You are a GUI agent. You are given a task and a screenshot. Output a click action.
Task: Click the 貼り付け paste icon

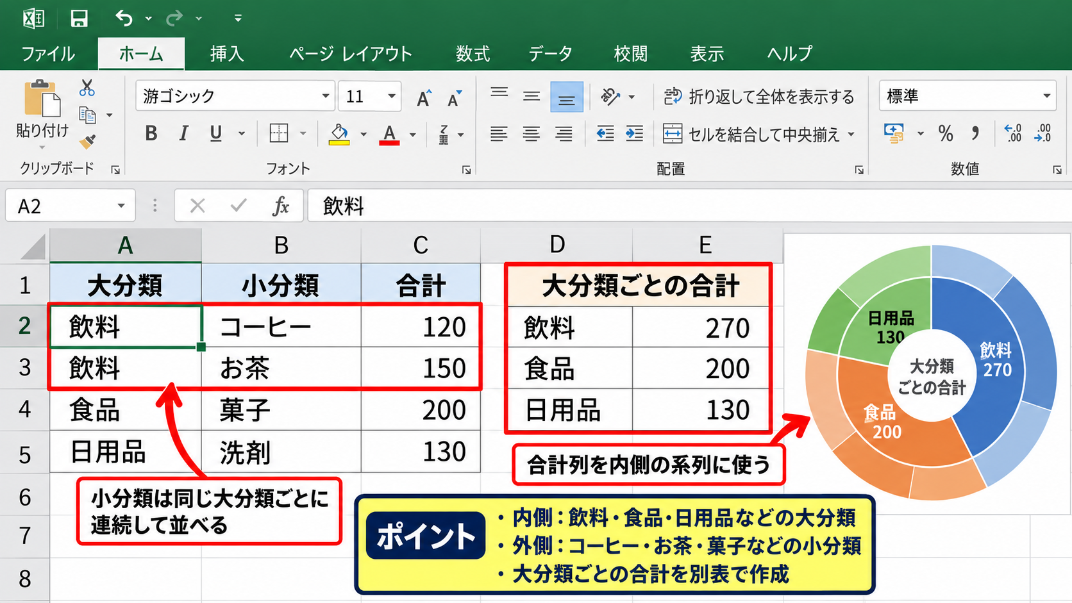(x=42, y=99)
